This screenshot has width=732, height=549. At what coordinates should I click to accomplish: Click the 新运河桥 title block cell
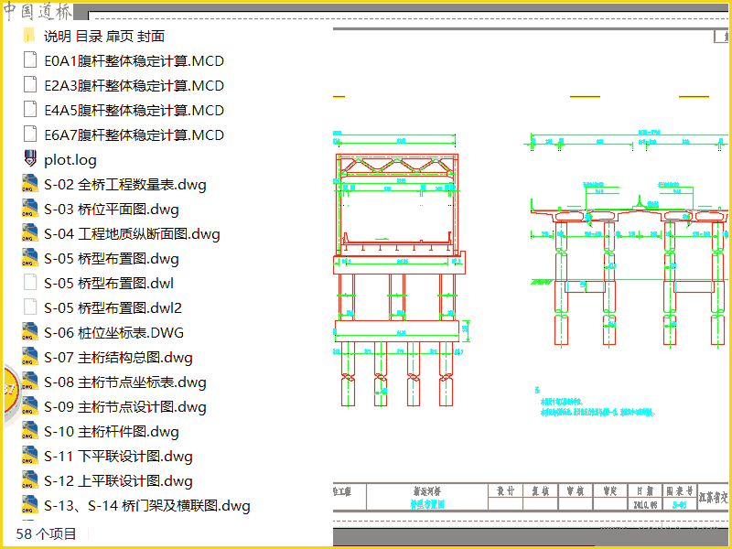pyautogui.click(x=427, y=491)
